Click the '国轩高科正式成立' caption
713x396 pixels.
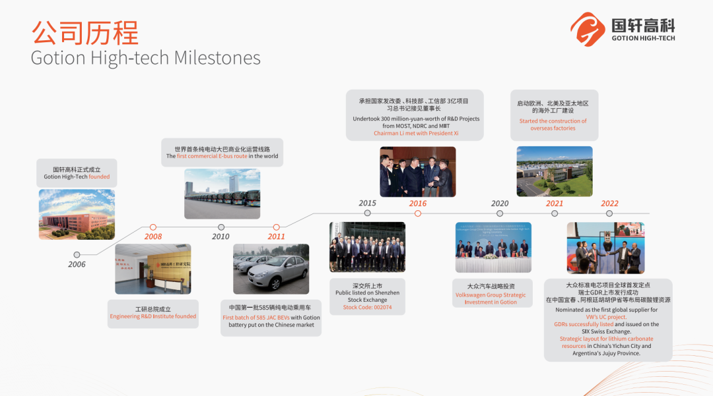point(77,169)
